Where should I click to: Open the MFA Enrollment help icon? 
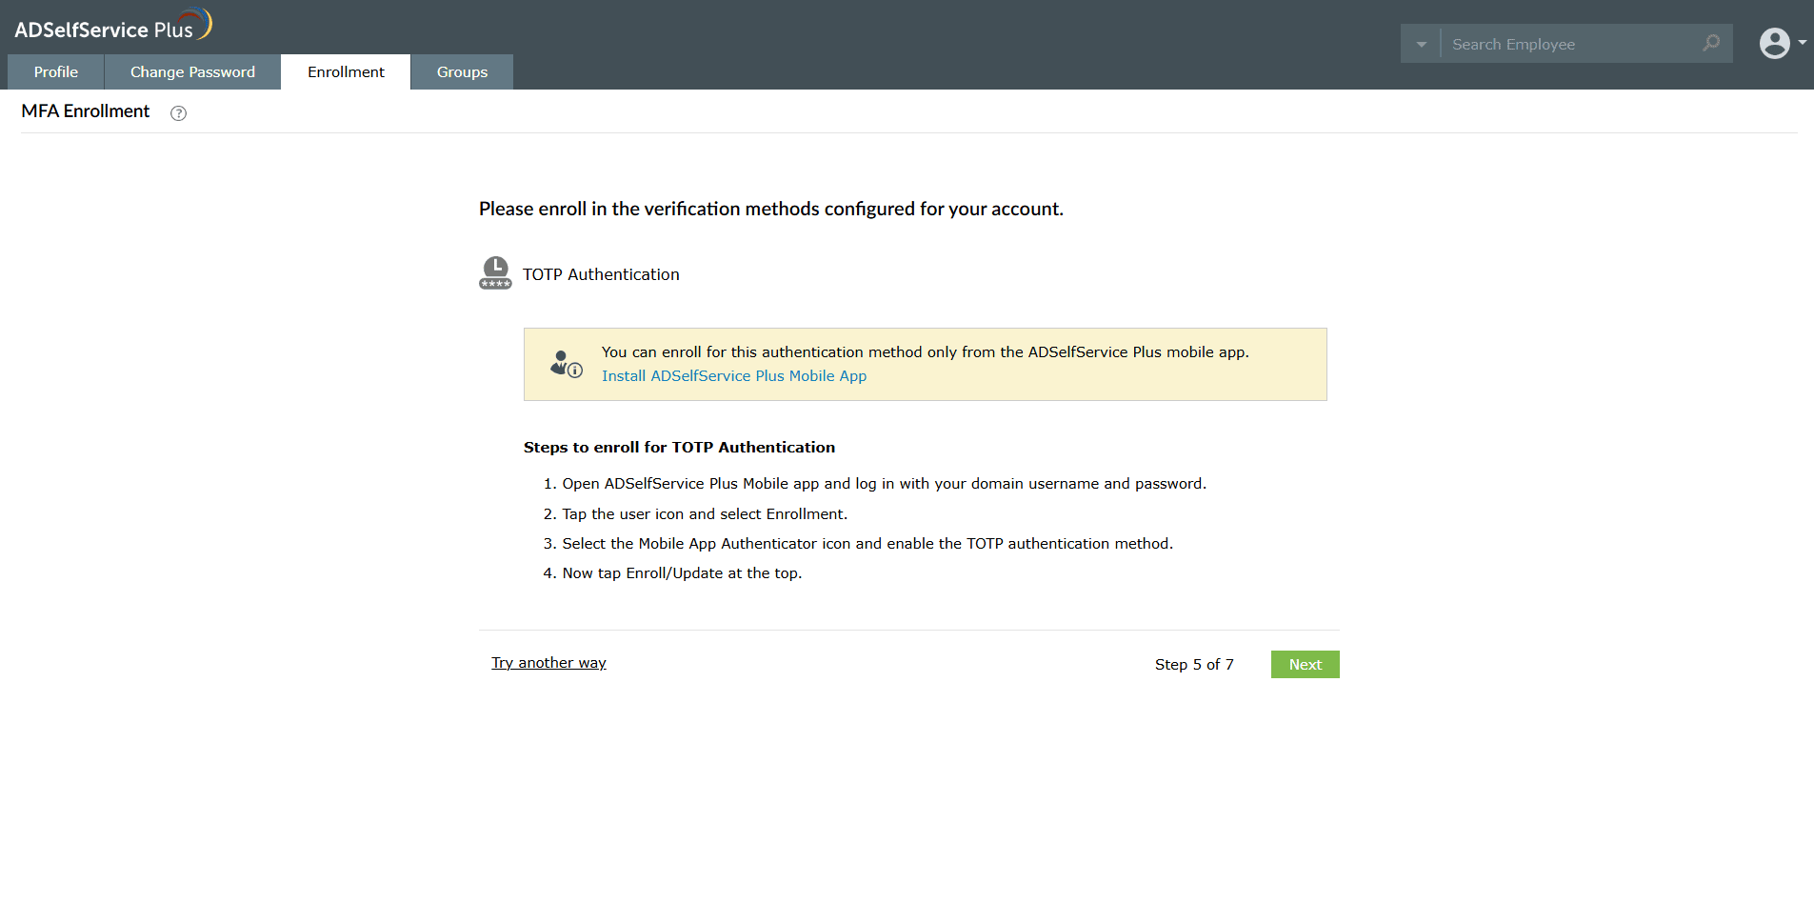(178, 113)
